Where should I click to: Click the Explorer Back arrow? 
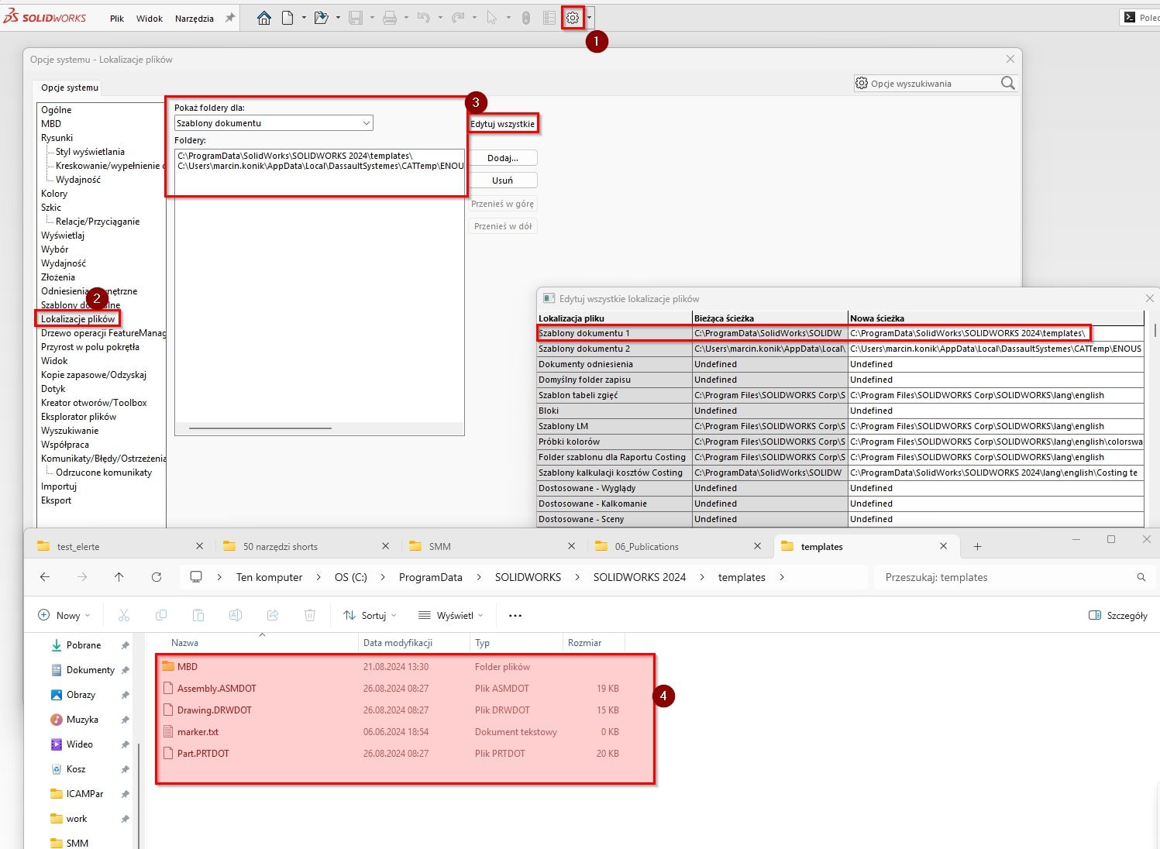point(45,577)
